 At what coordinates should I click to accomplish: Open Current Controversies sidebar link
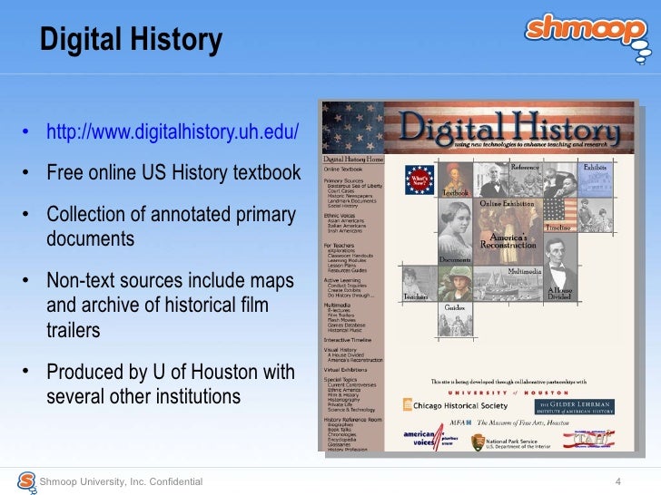[x=351, y=384]
